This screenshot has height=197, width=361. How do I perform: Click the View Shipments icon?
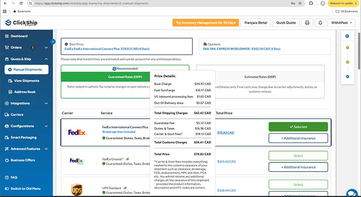[10, 81]
